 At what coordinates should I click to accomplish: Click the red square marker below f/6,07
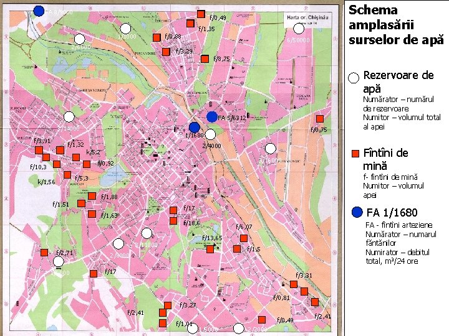click(244, 238)
